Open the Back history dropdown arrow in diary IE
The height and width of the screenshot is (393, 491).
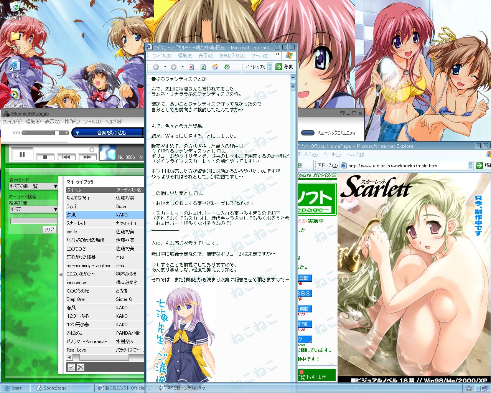[165, 67]
